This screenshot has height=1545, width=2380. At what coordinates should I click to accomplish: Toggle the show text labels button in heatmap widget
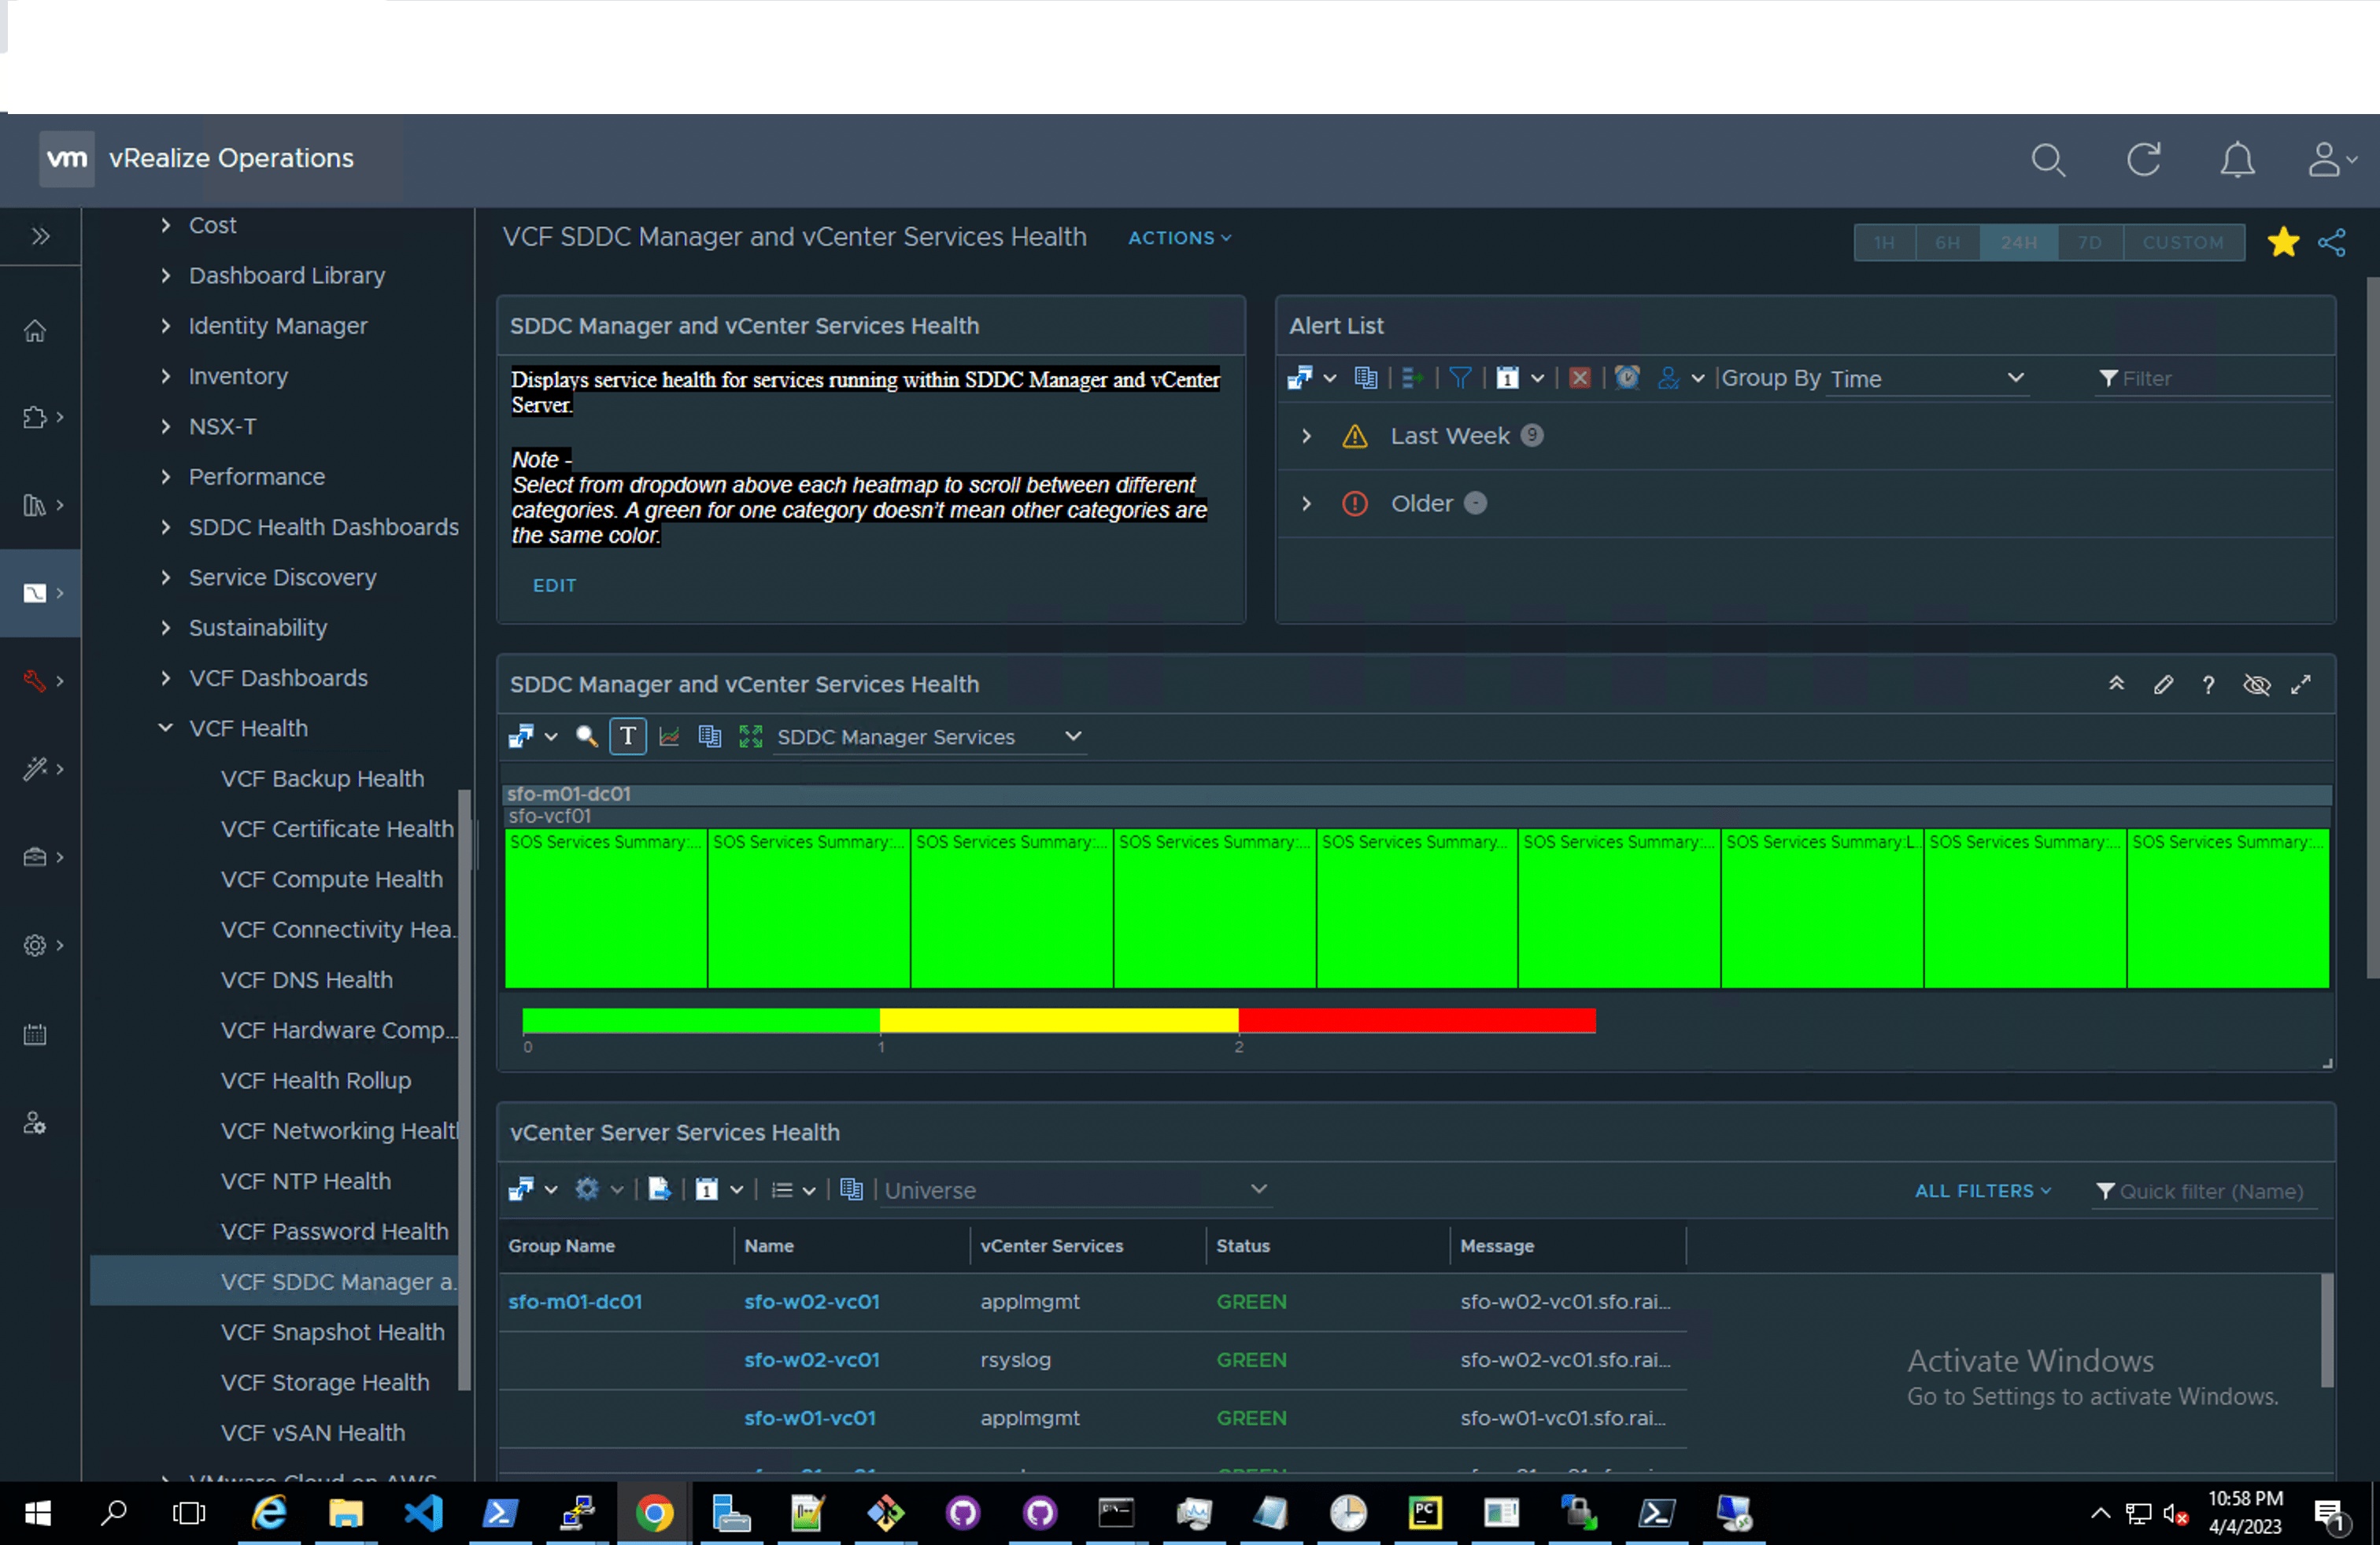(627, 736)
